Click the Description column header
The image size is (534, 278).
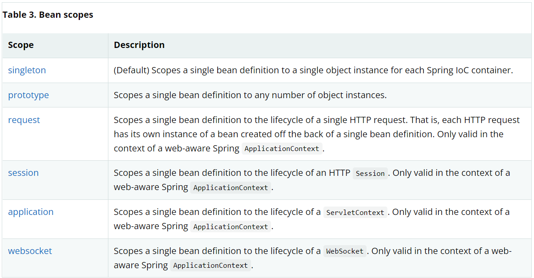(x=139, y=45)
